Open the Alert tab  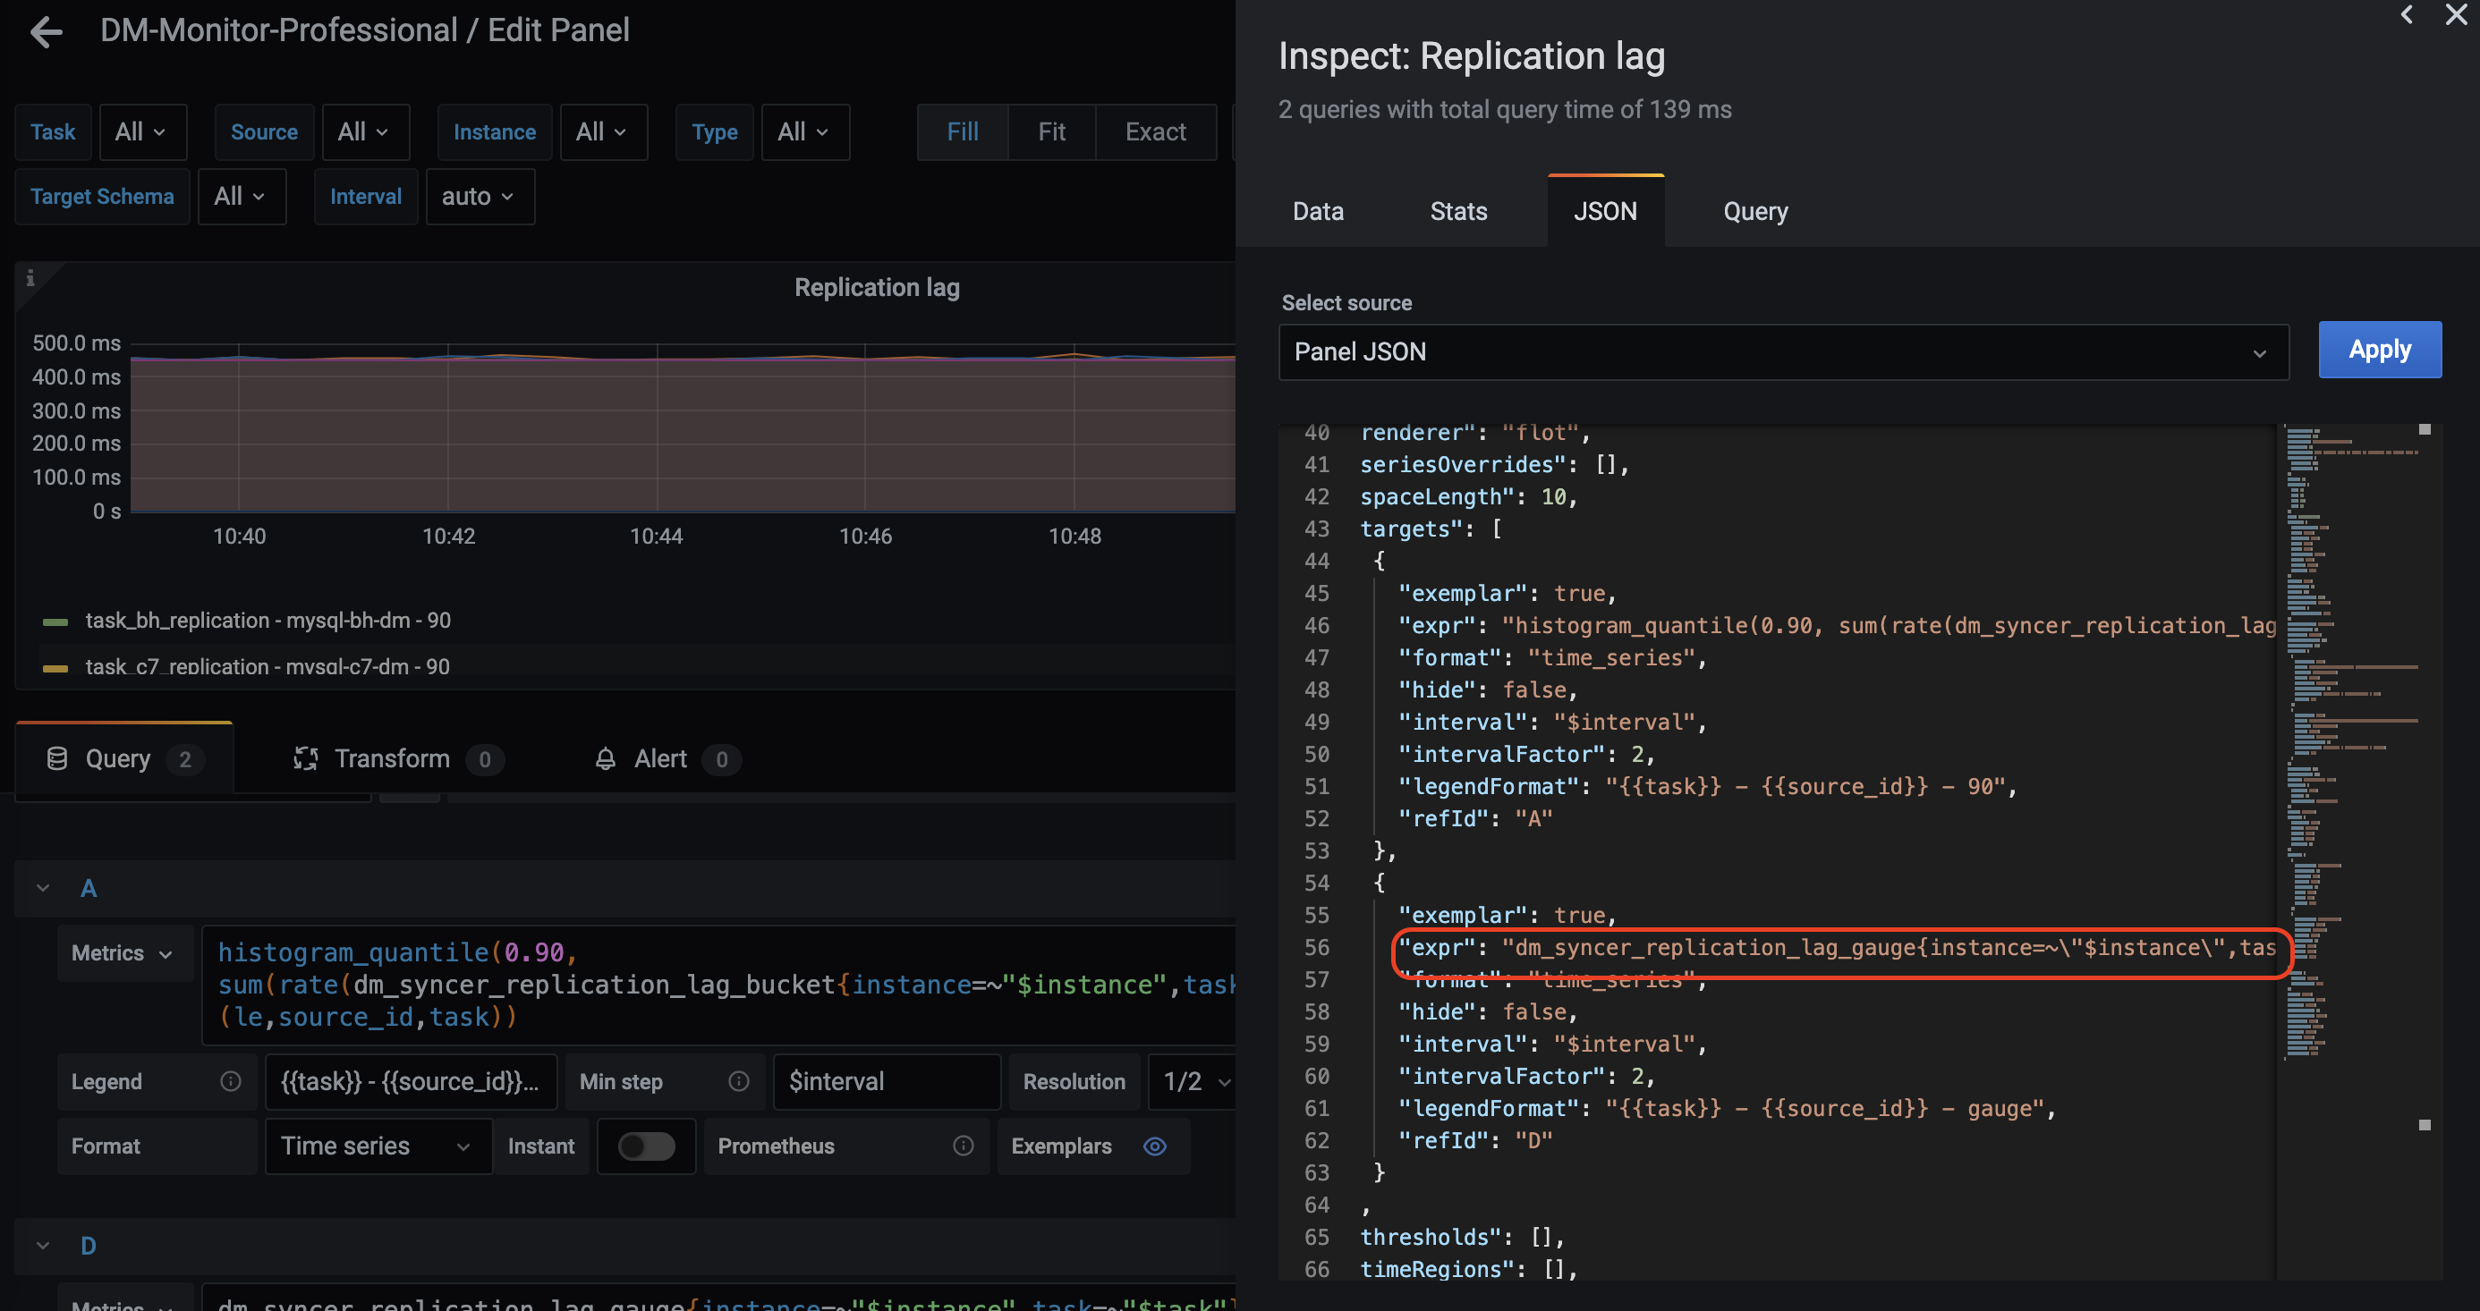(660, 758)
